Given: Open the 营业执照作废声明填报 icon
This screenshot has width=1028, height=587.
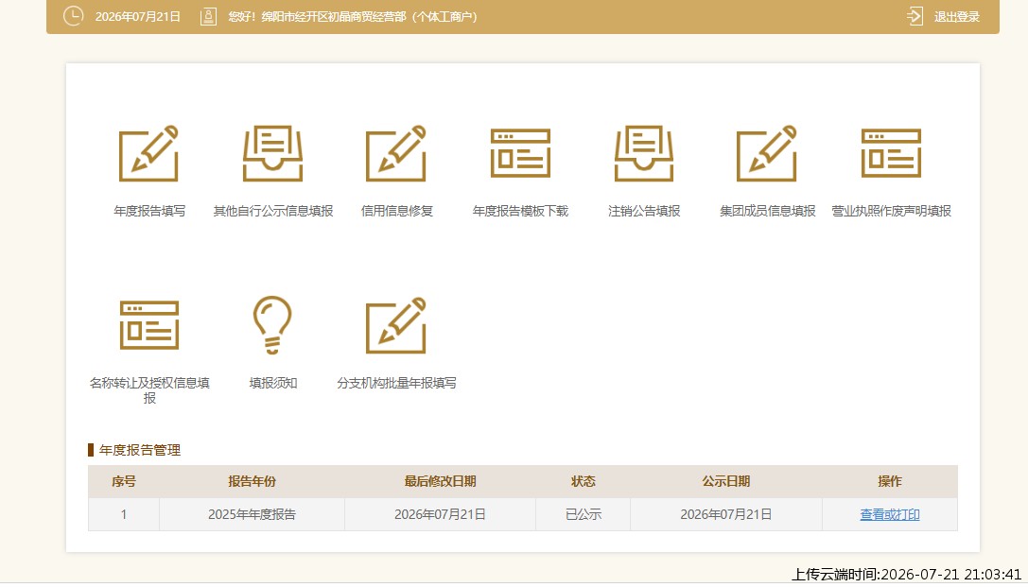Looking at the screenshot, I should [891, 153].
